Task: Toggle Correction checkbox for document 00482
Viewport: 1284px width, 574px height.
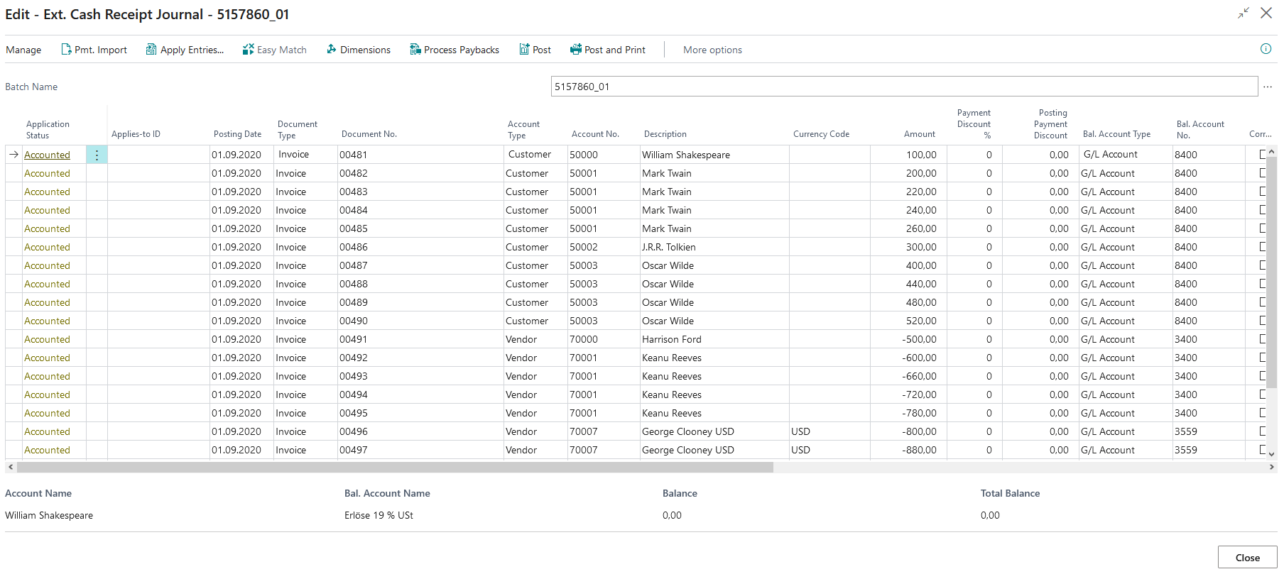Action: point(1263,172)
